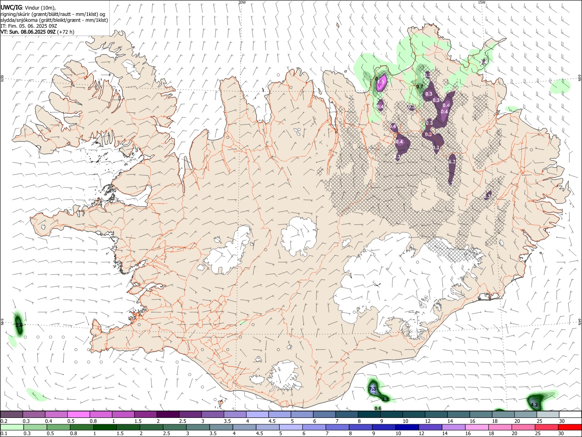Select the '2.5' rain value off the west
Image resolution: width=582 pixels, height=437 pixels.
click(19, 325)
